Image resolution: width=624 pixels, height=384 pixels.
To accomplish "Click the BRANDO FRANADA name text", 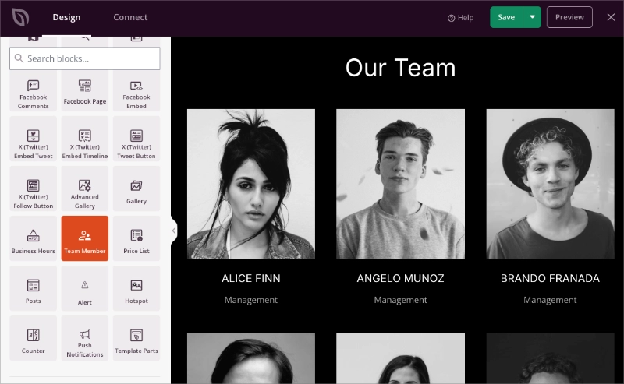I will point(550,278).
